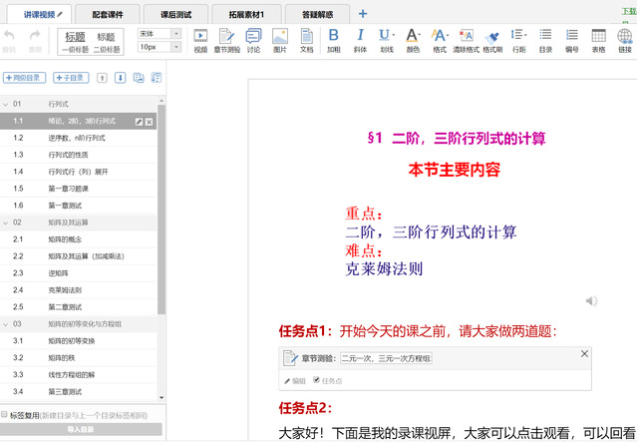This screenshot has width=637, height=442.
Task: Select chapter 1.5 第一章习题课
Action: pos(78,189)
